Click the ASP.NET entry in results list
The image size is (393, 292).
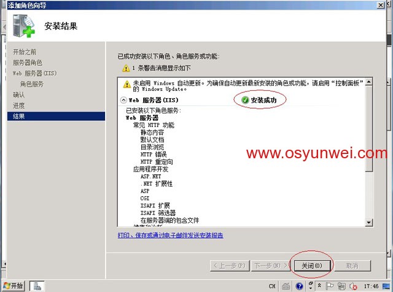click(x=150, y=176)
